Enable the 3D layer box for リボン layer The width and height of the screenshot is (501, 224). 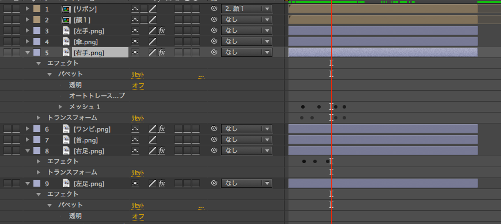coord(196,9)
